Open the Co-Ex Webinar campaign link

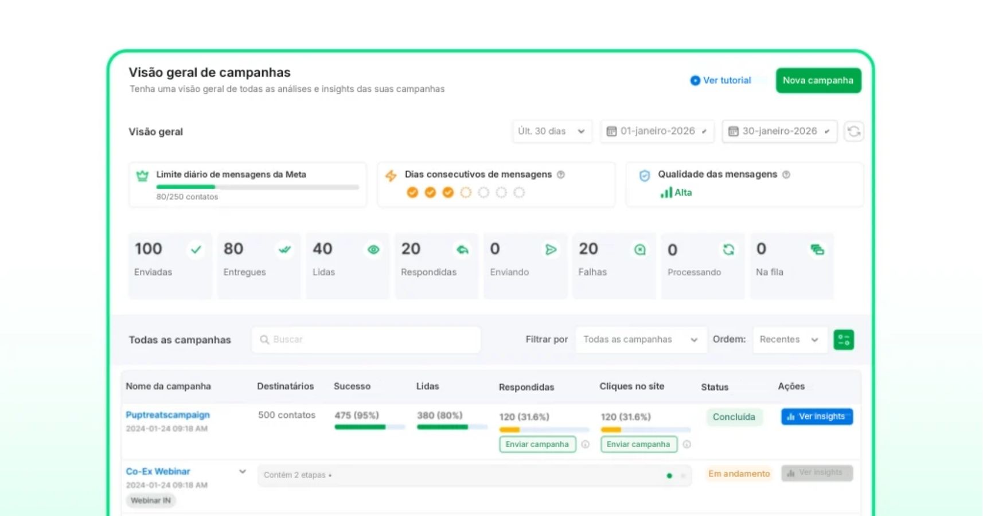(x=158, y=471)
